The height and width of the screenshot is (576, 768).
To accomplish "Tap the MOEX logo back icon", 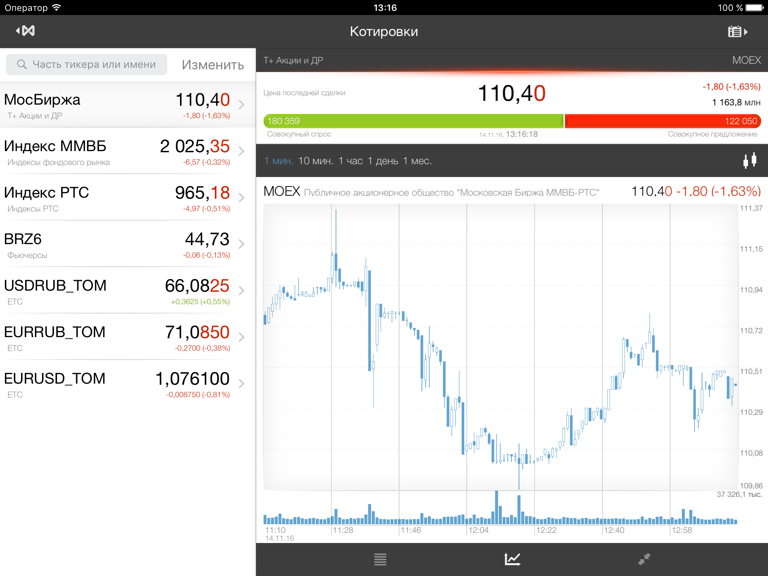I will [x=25, y=31].
